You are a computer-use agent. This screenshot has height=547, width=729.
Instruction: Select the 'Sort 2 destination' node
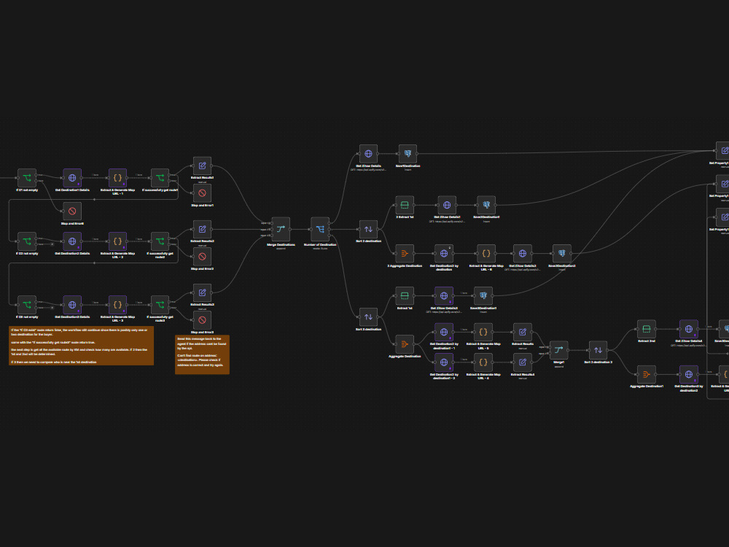click(x=369, y=229)
